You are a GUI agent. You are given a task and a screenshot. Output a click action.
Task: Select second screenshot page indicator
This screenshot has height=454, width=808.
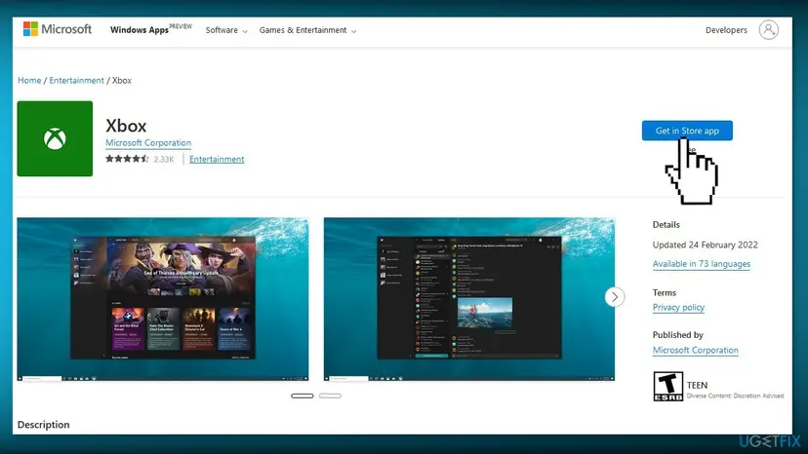pos(330,396)
